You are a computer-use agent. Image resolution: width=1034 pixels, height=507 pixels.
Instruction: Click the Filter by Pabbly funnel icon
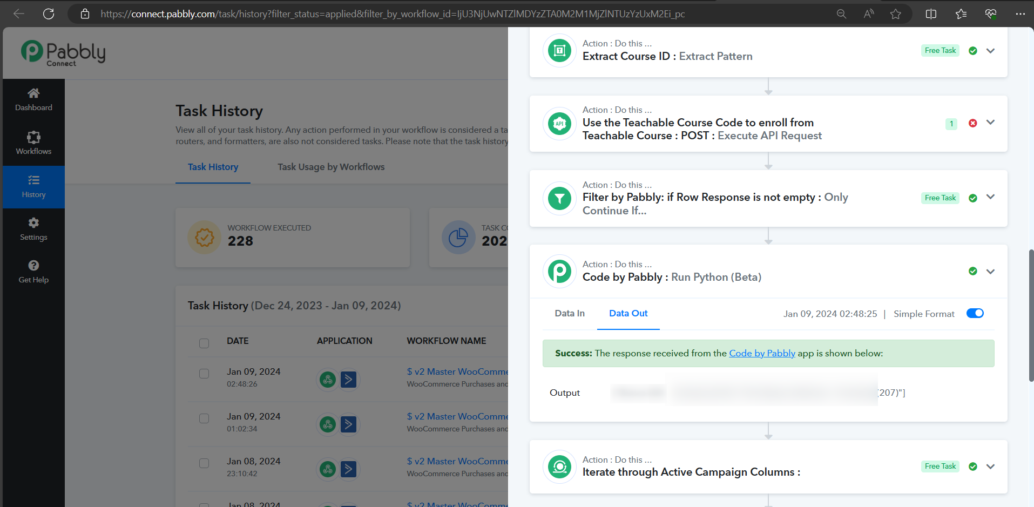tap(559, 199)
